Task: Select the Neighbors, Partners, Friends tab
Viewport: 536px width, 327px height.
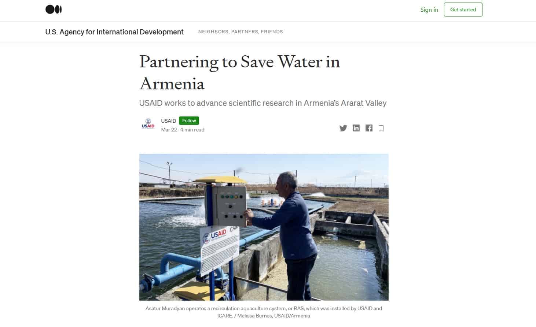Action: pos(241,32)
